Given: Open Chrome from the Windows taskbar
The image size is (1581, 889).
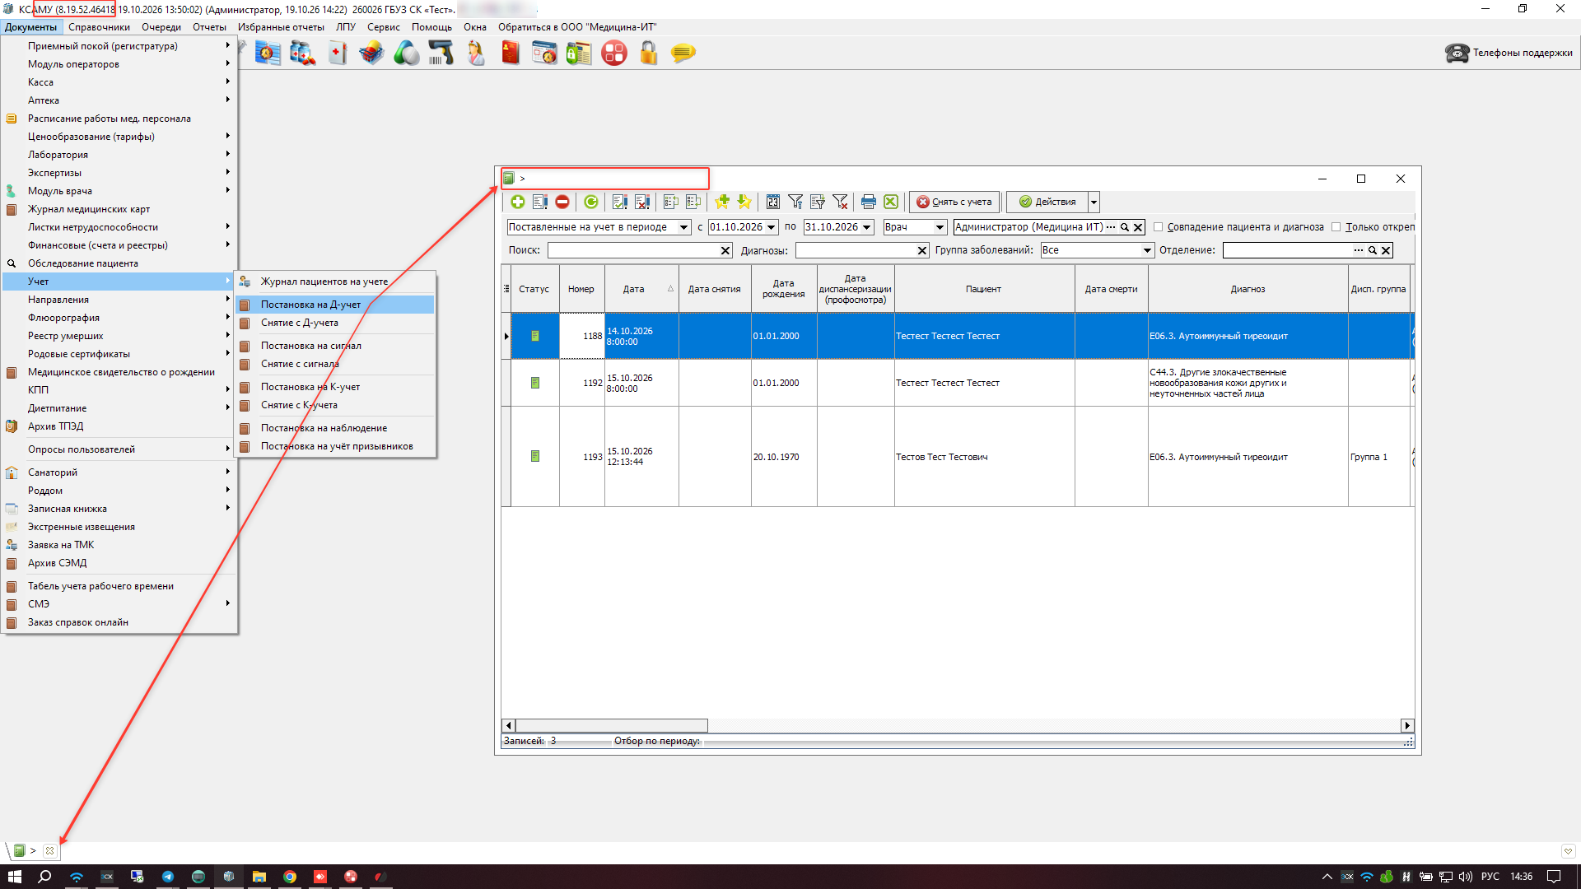Looking at the screenshot, I should click(x=290, y=877).
